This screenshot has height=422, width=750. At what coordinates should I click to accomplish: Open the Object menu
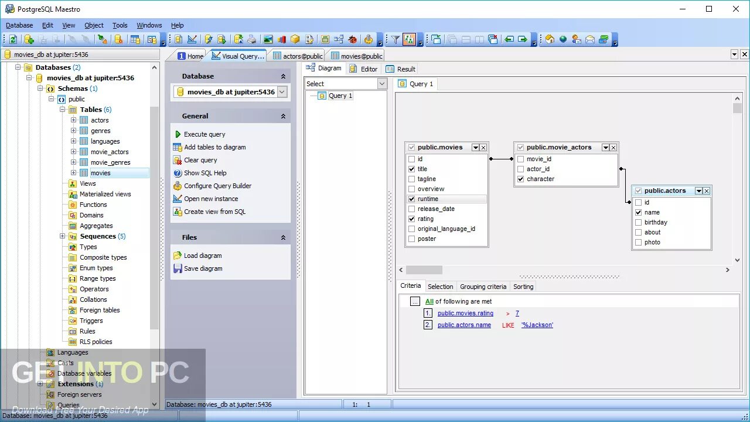point(94,25)
